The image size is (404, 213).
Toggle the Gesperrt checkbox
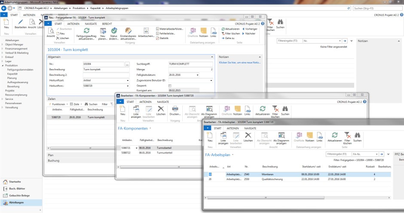tap(170, 85)
